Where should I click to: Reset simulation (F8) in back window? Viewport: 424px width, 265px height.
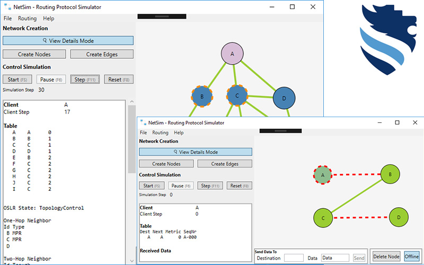119,79
